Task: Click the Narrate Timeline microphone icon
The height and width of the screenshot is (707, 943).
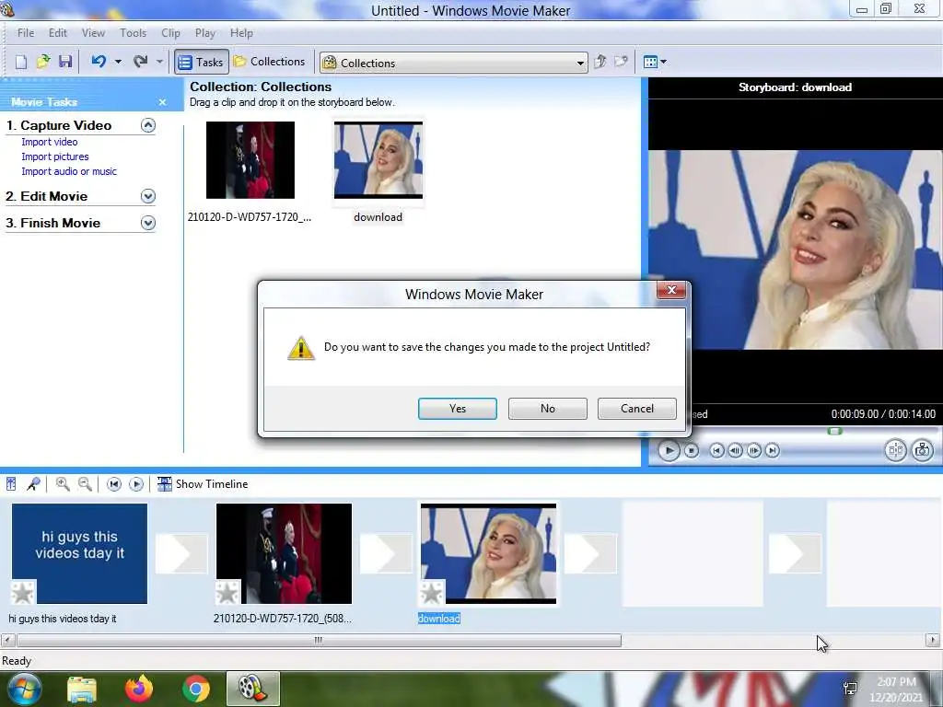Action: click(34, 484)
